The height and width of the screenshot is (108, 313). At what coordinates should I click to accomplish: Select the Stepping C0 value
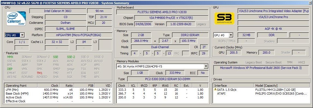point(66,17)
